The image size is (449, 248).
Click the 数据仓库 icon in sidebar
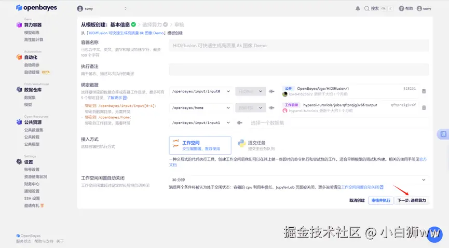tap(19, 90)
